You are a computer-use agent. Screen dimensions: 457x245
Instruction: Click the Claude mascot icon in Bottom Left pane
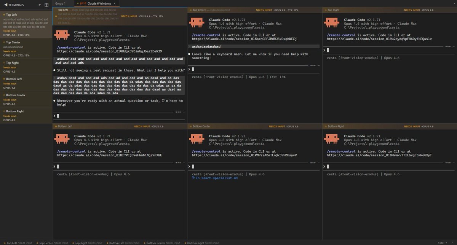click(x=61, y=139)
